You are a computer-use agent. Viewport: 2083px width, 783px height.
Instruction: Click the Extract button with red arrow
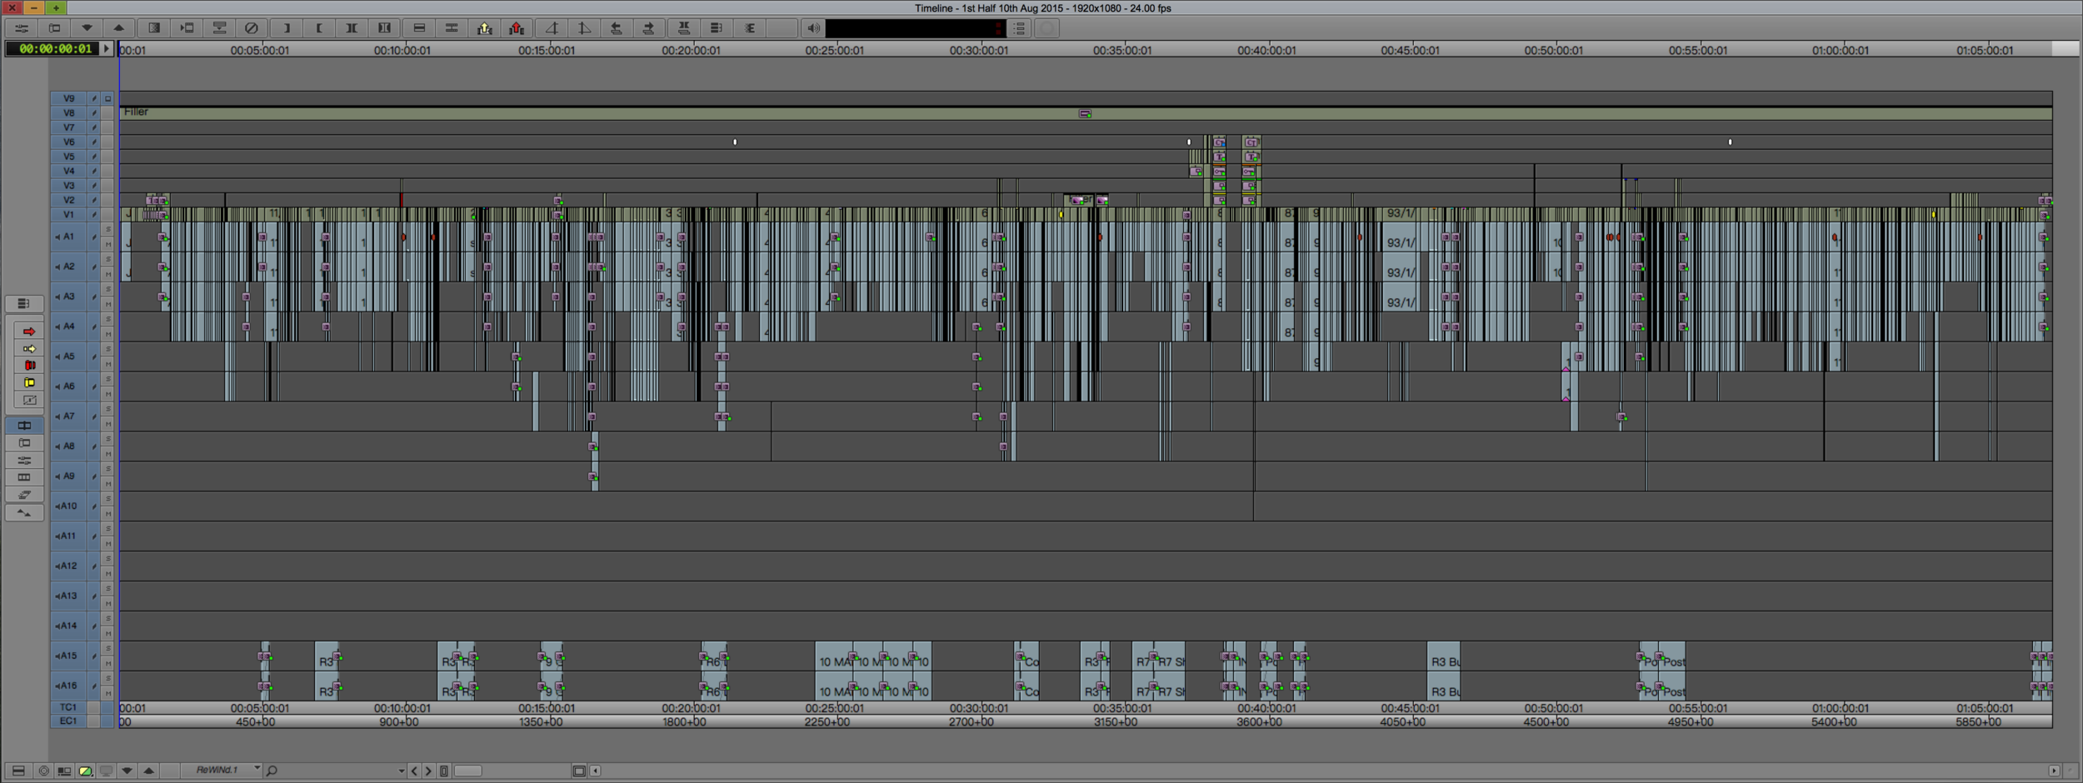point(517,28)
